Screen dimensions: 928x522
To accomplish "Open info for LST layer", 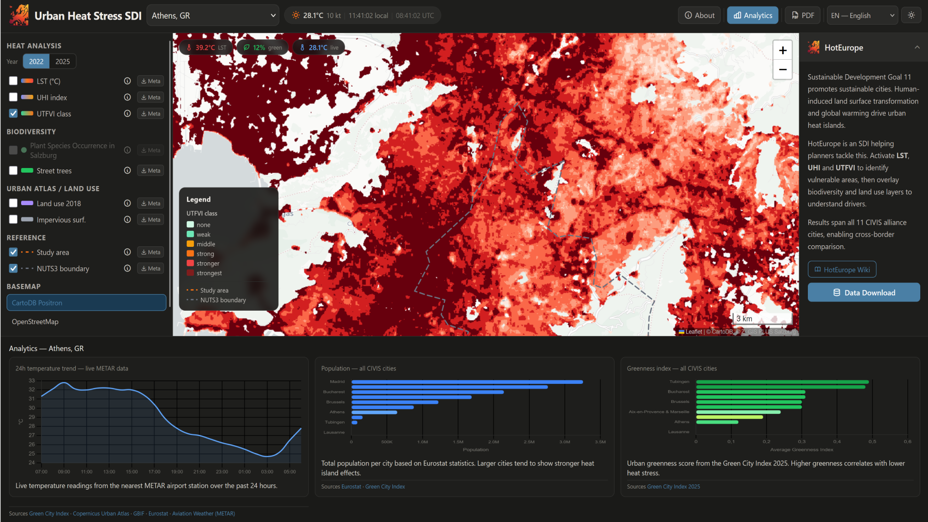I will click(127, 81).
